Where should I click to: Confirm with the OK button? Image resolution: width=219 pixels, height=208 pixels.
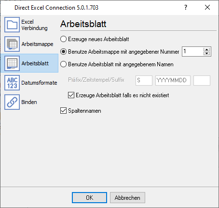pos(89,197)
